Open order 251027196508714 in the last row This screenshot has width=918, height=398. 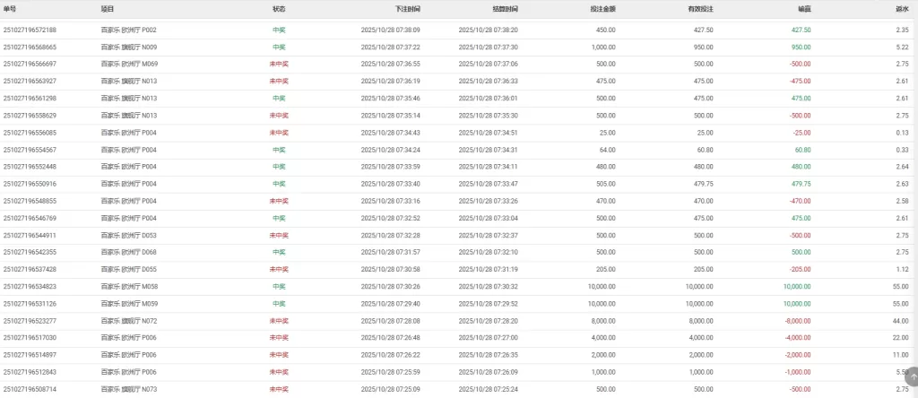click(30, 389)
